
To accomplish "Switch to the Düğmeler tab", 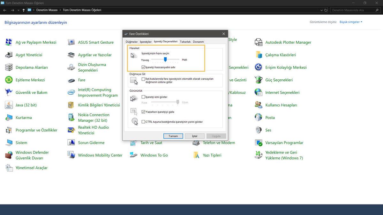I will [x=131, y=42].
